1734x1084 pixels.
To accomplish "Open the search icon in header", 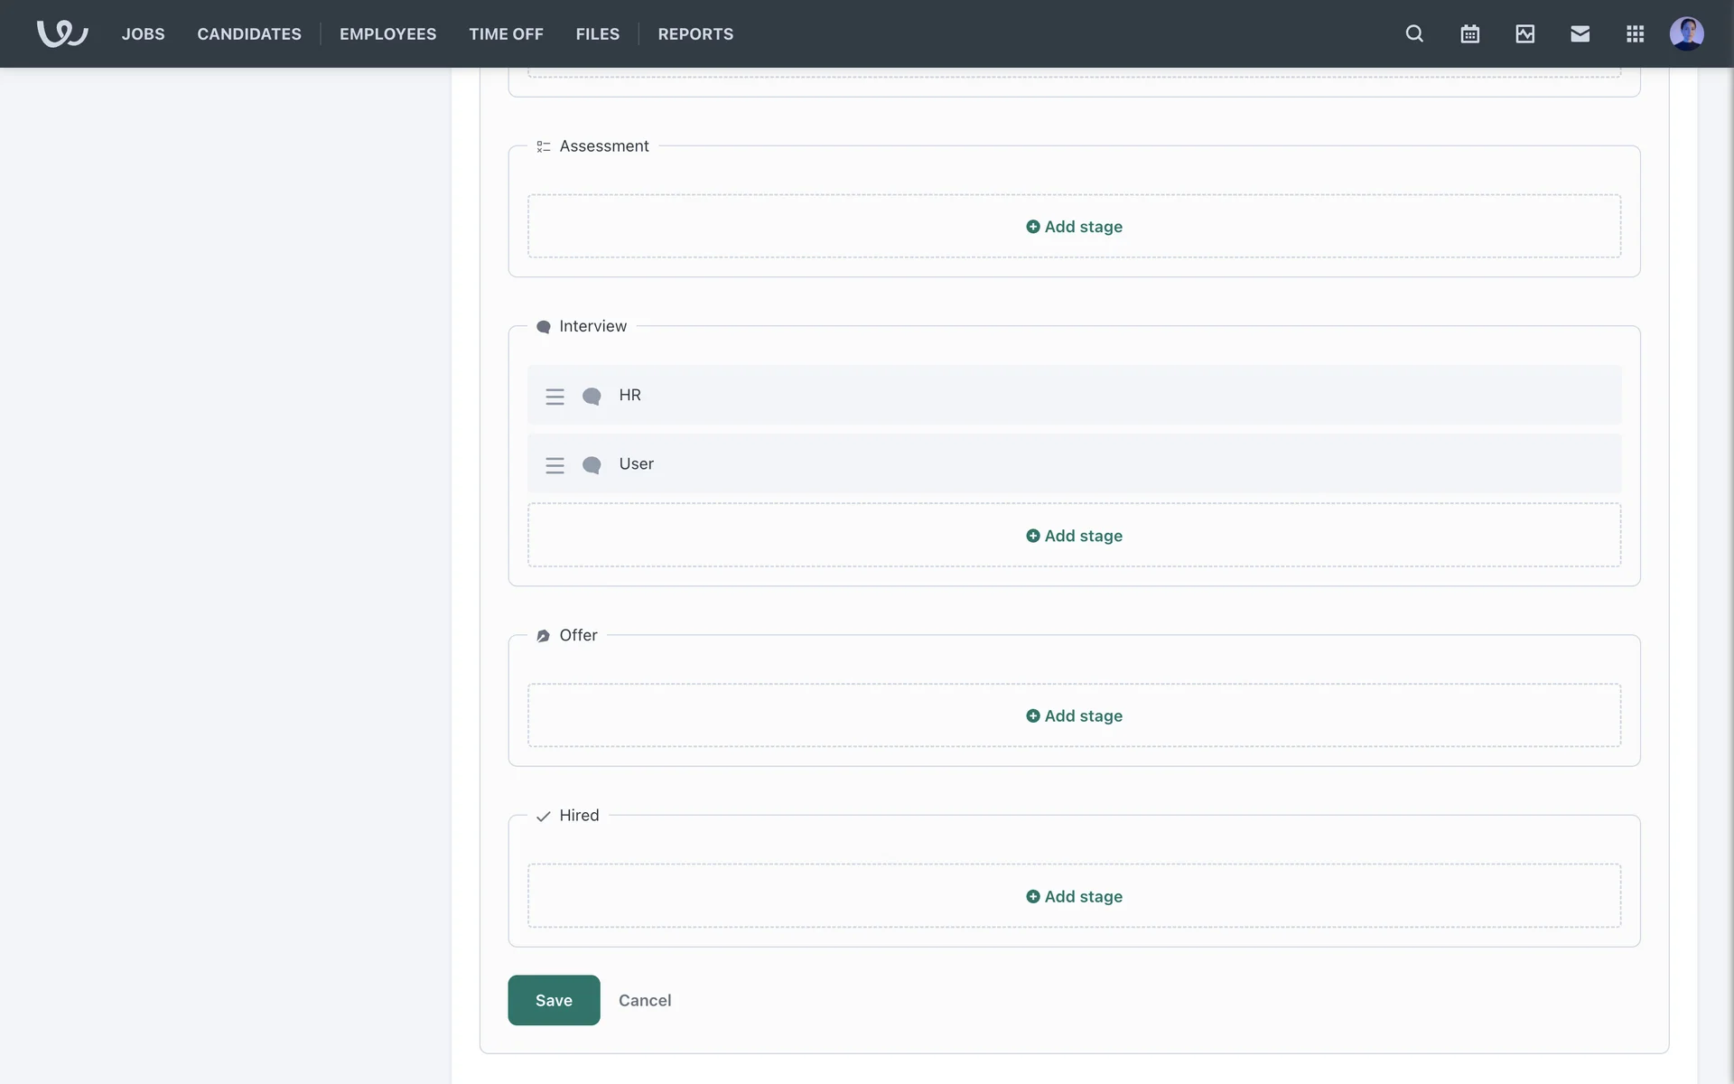I will tap(1414, 33).
